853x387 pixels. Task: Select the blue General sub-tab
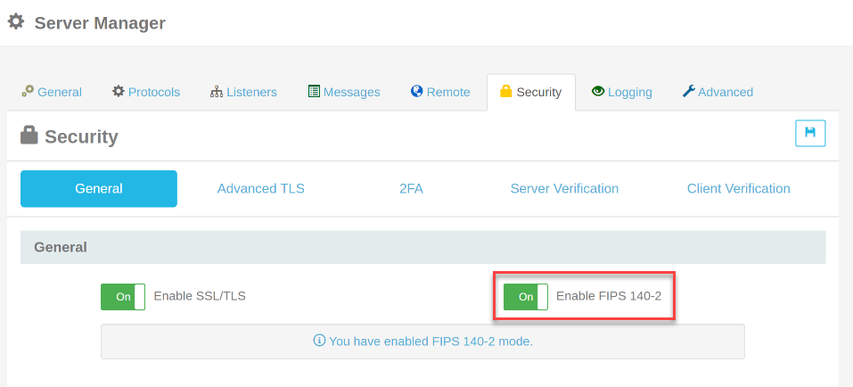[x=99, y=188]
